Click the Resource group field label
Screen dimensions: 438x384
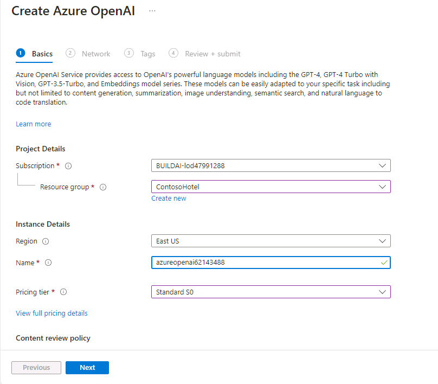click(65, 187)
